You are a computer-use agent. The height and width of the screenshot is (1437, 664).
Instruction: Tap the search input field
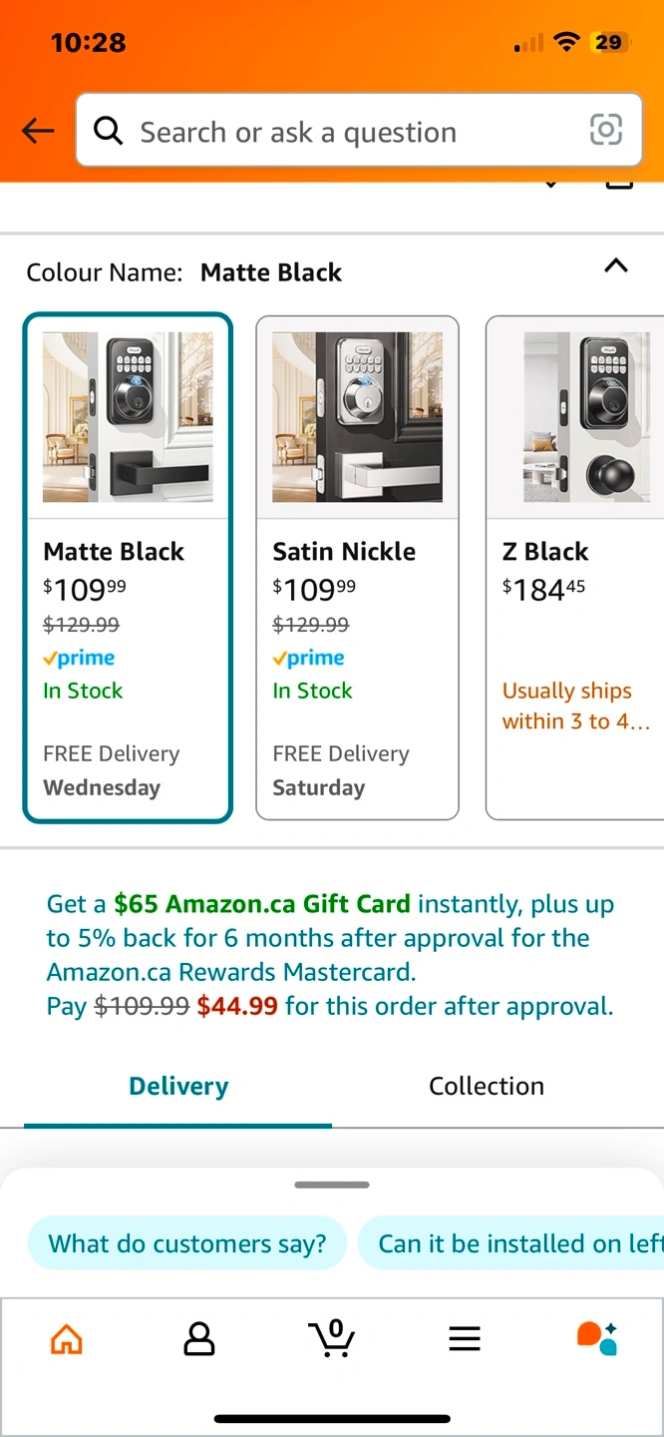[339, 131]
